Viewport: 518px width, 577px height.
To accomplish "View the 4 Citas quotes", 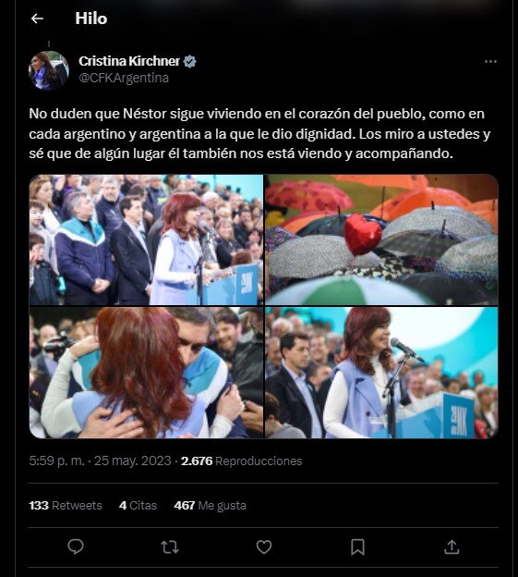I will 138,505.
